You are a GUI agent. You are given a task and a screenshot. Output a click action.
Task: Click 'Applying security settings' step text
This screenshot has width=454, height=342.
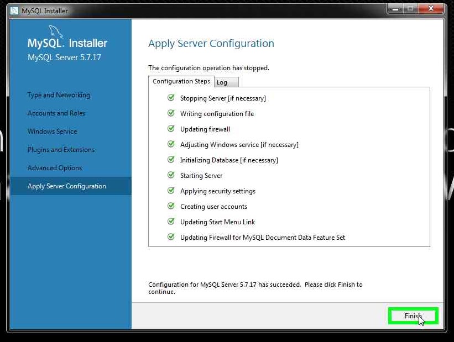click(x=218, y=191)
